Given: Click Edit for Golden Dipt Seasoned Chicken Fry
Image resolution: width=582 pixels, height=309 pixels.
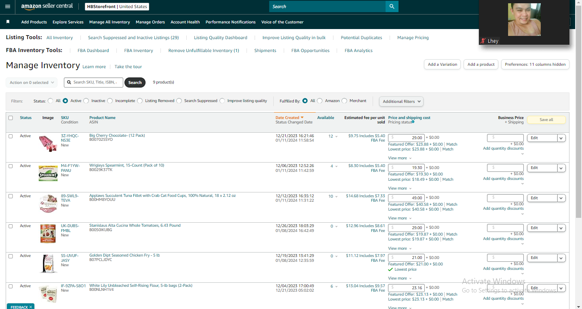Looking at the screenshot, I should click(542, 258).
